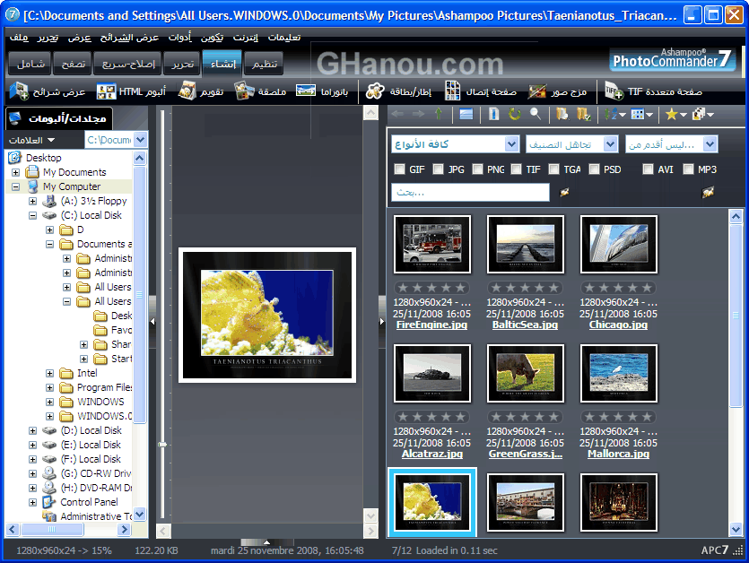Viewport: 749px width, 563px height.
Task: Click the fullscreen view icon in browser toolbar
Action: [466, 114]
